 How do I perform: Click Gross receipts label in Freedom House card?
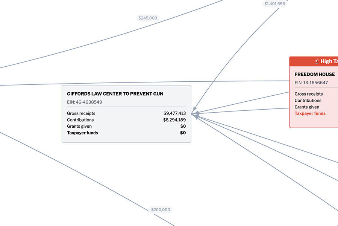(x=309, y=94)
